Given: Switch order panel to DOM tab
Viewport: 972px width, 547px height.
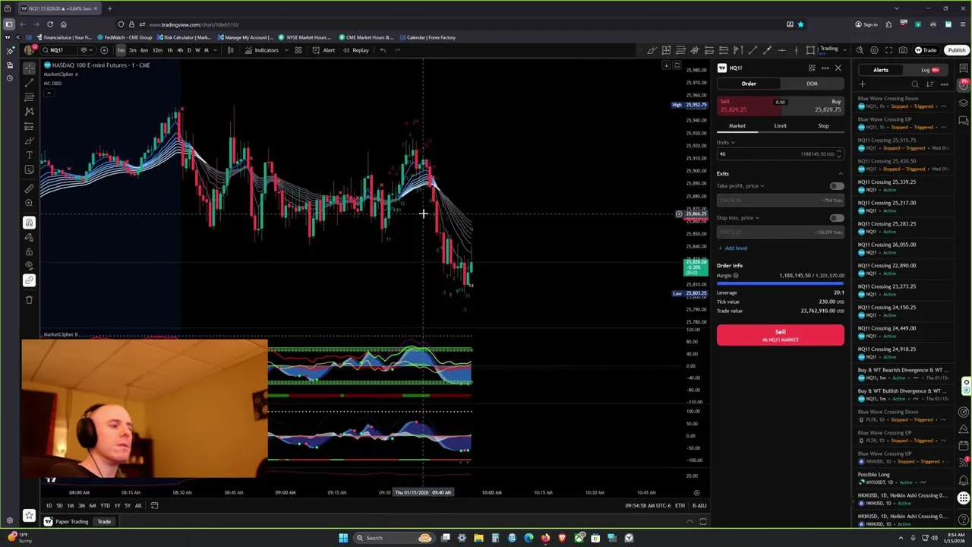Looking at the screenshot, I should click(812, 84).
